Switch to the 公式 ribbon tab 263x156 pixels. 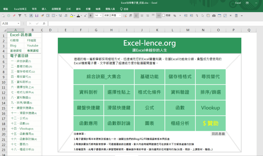click(x=68, y=9)
